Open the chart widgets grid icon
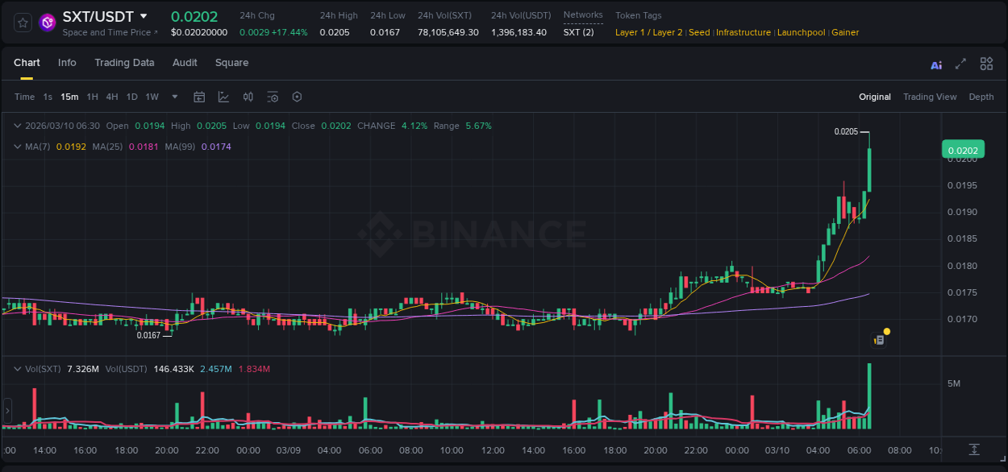The image size is (1008, 472). (x=986, y=64)
